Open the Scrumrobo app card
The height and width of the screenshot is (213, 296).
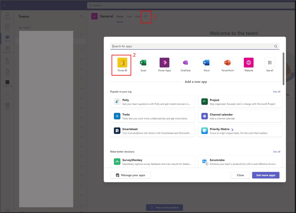tap(240, 161)
